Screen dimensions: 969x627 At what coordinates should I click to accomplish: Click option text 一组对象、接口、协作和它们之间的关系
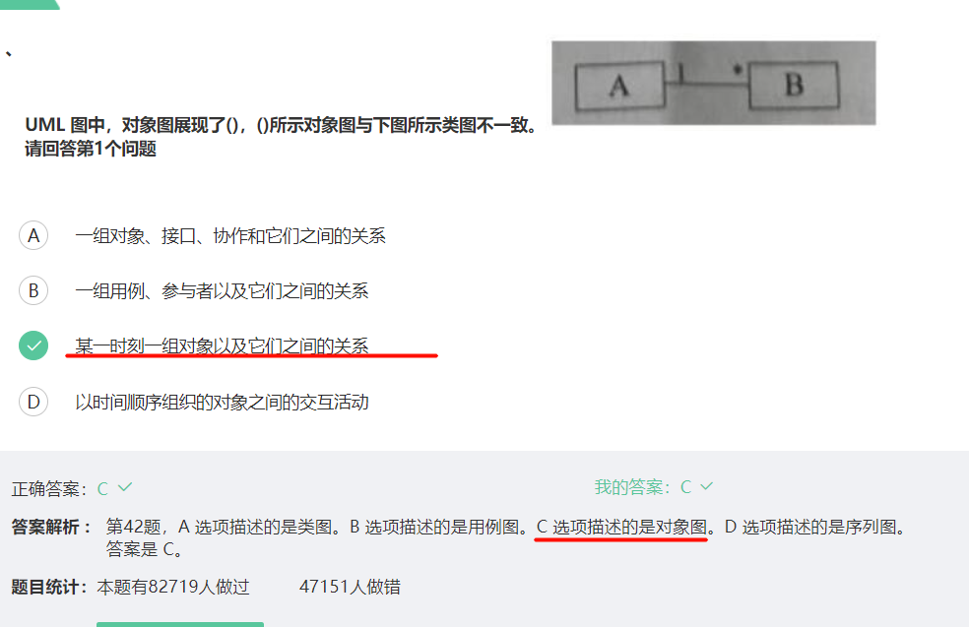click(x=230, y=235)
